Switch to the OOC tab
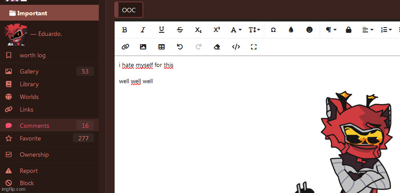This screenshot has height=193, width=400. (129, 10)
